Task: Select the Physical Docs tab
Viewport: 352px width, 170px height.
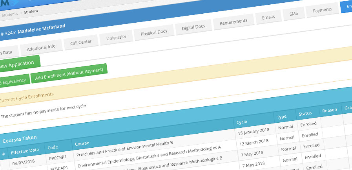Action: click(154, 32)
